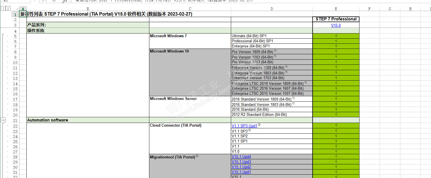Select green checkmark cell for V1.0 row

point(336,152)
